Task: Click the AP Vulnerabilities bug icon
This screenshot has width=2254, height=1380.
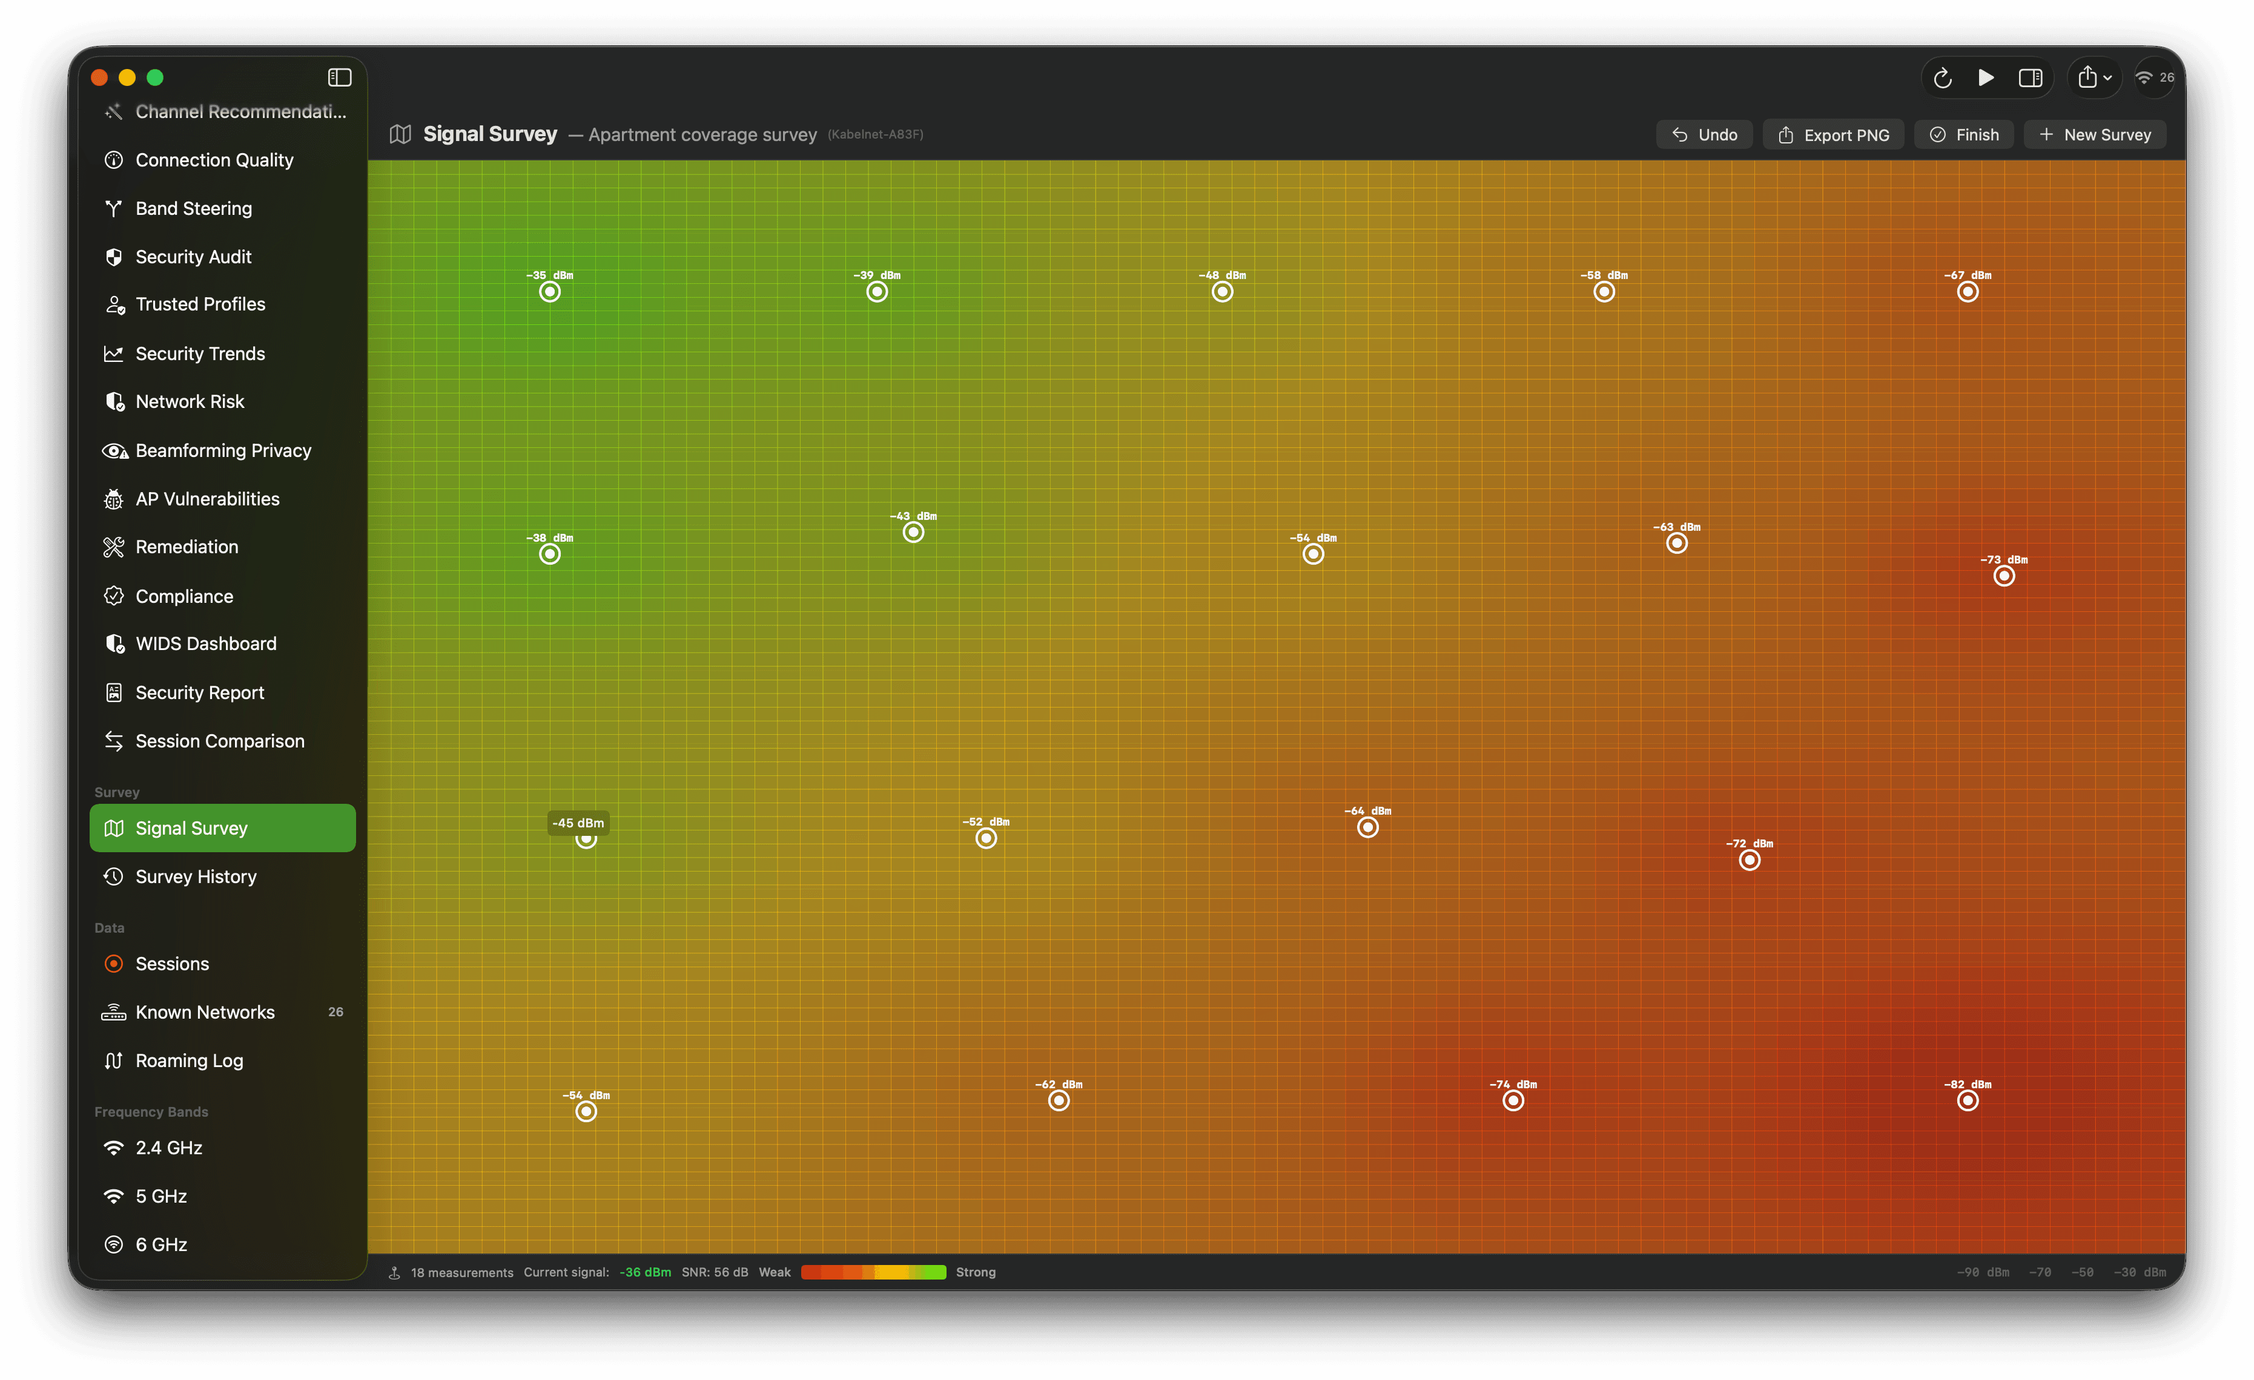Action: [114, 499]
